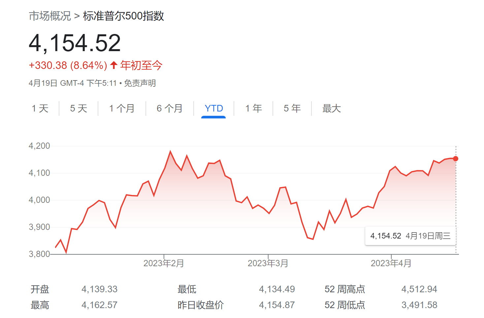Select the YTD time range tab

click(x=214, y=108)
